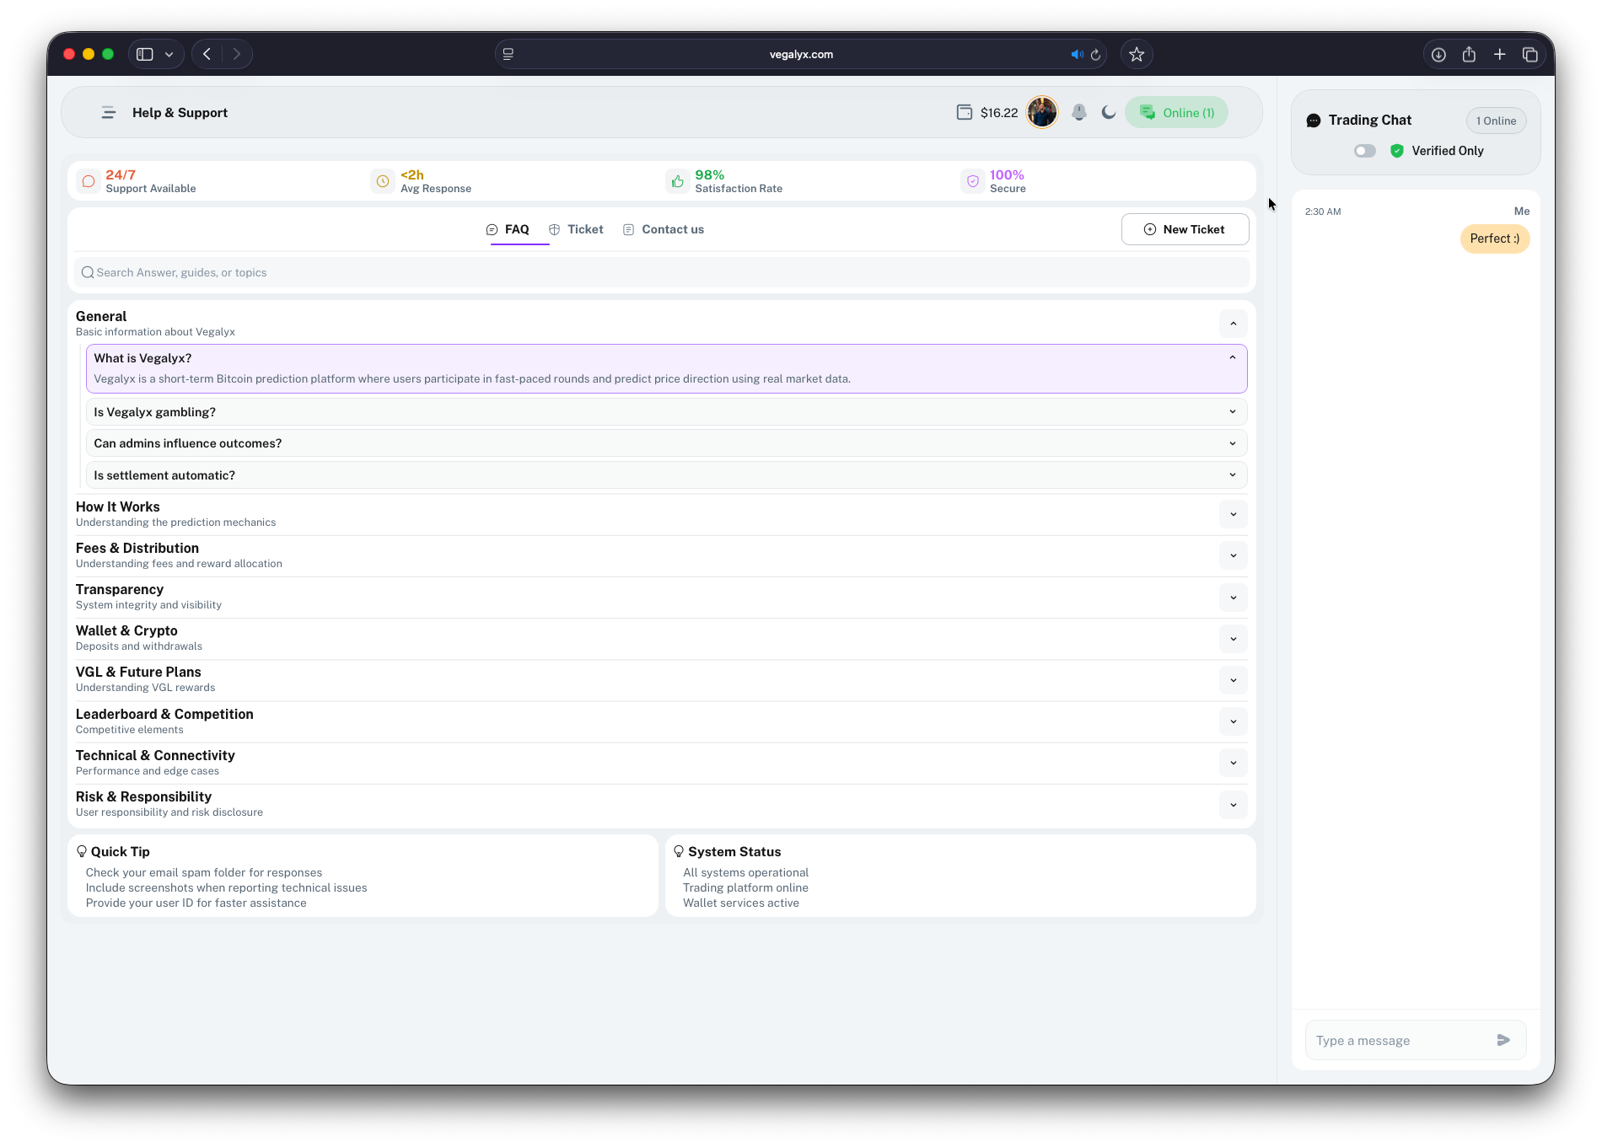The width and height of the screenshot is (1602, 1147).
Task: Open a new tab with plus icon
Action: pos(1499,54)
